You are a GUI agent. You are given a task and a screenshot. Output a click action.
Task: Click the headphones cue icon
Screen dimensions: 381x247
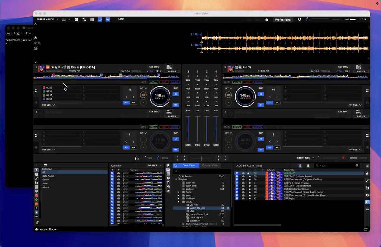click(137, 158)
